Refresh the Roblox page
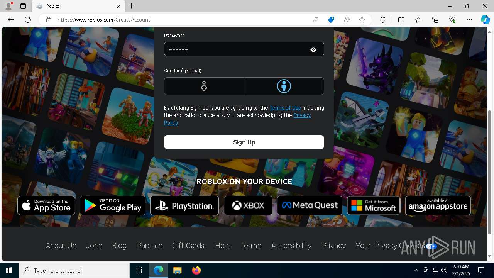The image size is (494, 278). point(28,20)
